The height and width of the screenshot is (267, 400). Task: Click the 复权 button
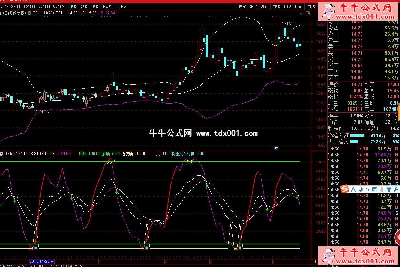[x=242, y=6]
